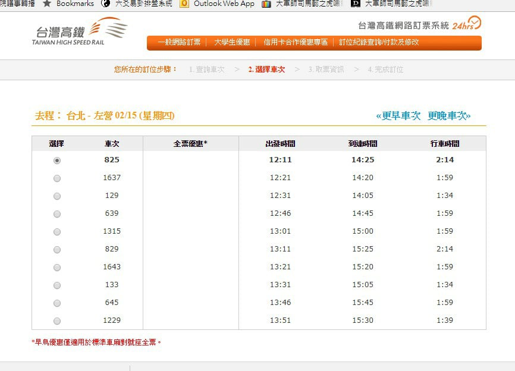Open 訂位紀錄查詢/付款及修改 menu item
Screen dimensions: 515x371
pyautogui.click(x=379, y=42)
